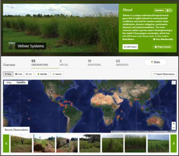
Task: Zoom in using the map plus button
Action: tap(174, 124)
